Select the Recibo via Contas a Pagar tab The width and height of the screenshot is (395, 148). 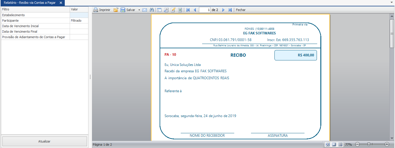coord(29,3)
